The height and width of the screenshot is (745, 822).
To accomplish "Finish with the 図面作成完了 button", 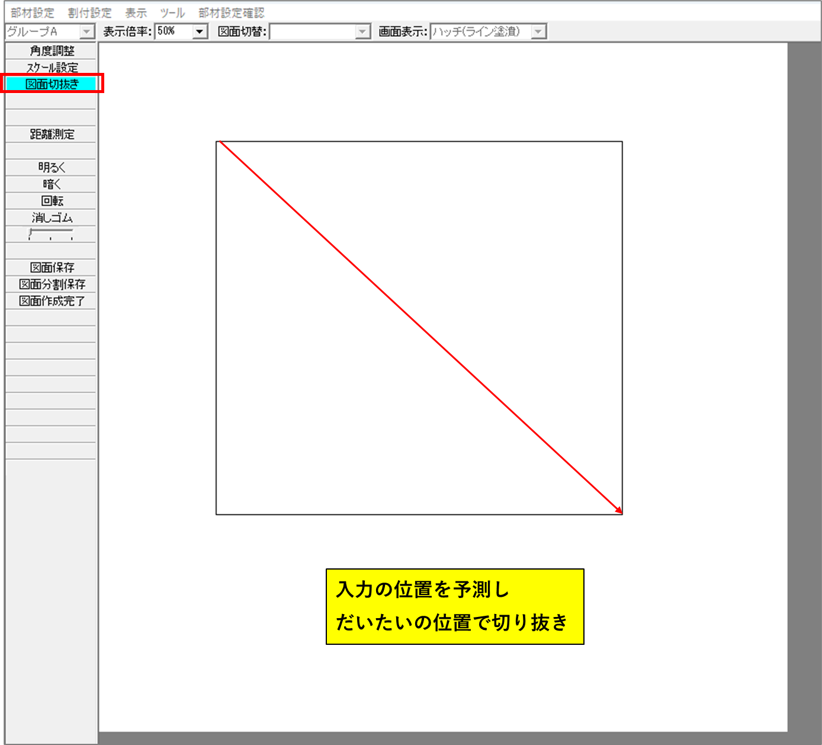I will click(52, 301).
